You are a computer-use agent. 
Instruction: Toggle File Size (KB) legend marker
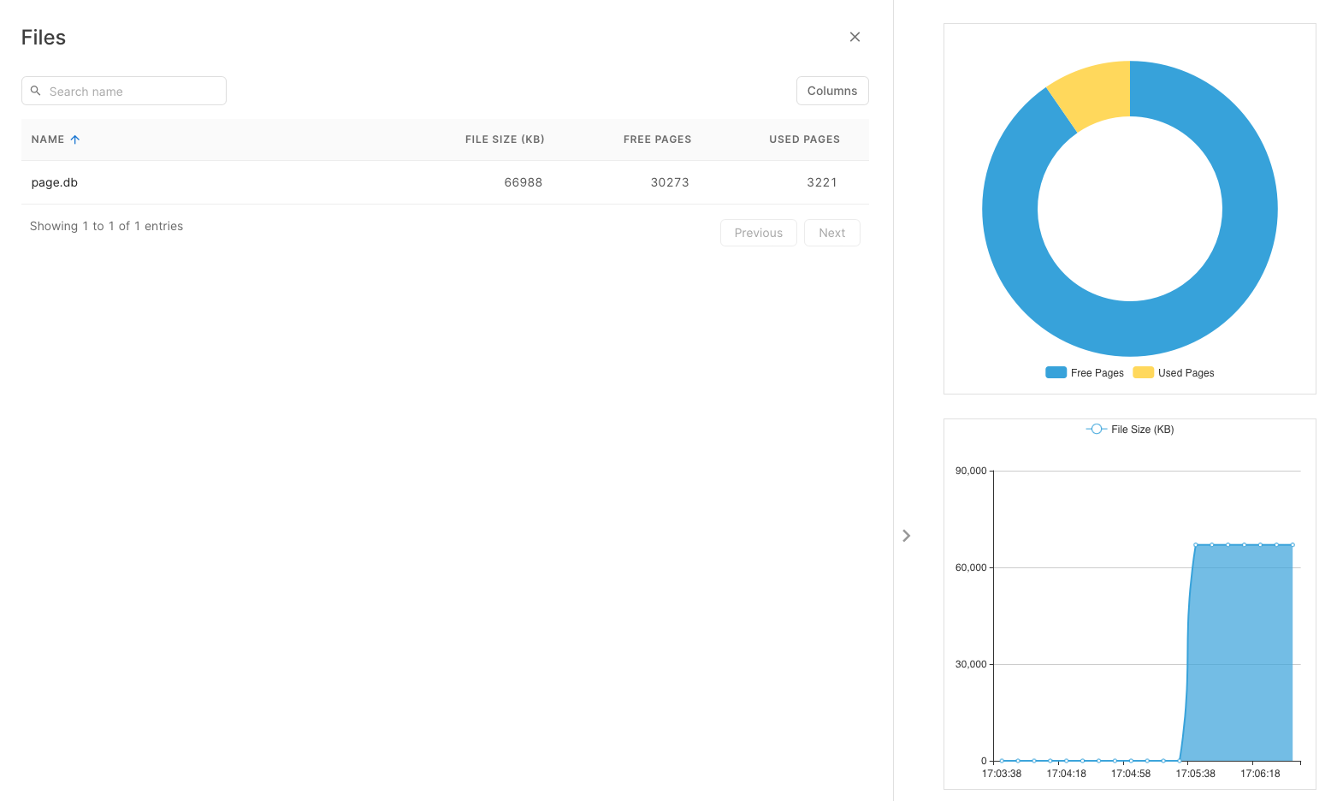coord(1096,429)
